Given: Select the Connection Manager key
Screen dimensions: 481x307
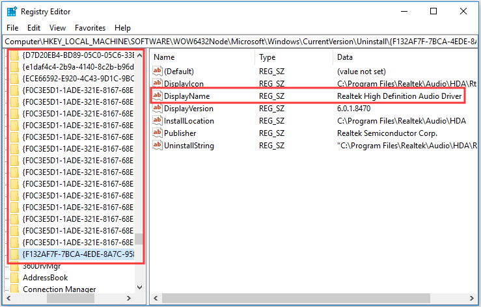Looking at the screenshot, I should coord(59,289).
